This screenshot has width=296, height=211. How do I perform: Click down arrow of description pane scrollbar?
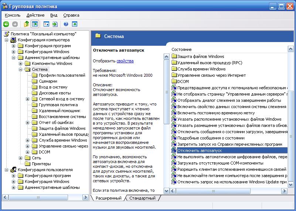pos(166,191)
